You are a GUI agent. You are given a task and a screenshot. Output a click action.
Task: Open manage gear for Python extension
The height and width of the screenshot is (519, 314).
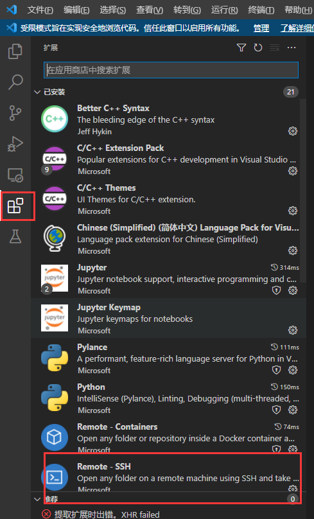point(293,410)
